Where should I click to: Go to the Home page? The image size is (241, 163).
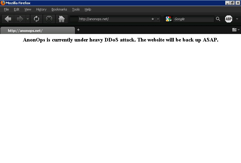click(x=61, y=19)
